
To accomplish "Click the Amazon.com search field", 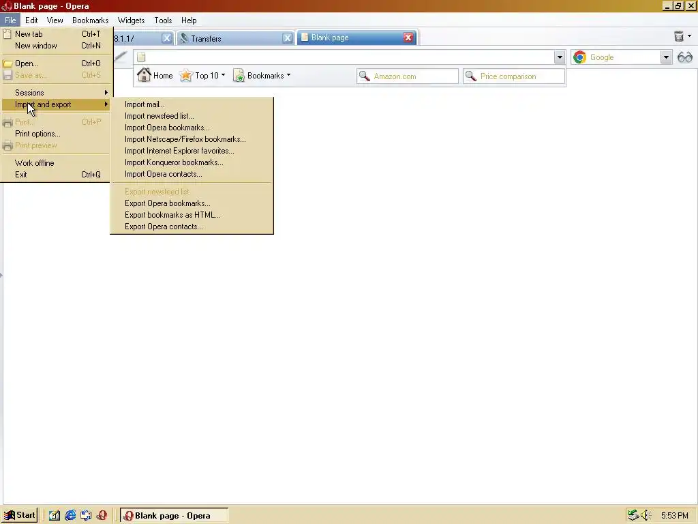I will [408, 76].
